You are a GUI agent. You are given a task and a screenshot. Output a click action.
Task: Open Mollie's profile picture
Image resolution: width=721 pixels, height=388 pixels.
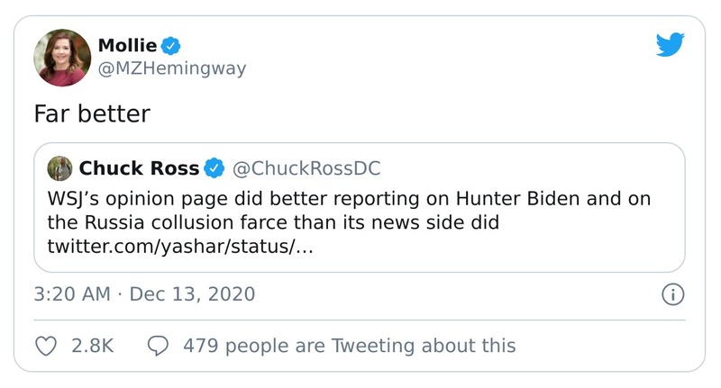tap(62, 57)
